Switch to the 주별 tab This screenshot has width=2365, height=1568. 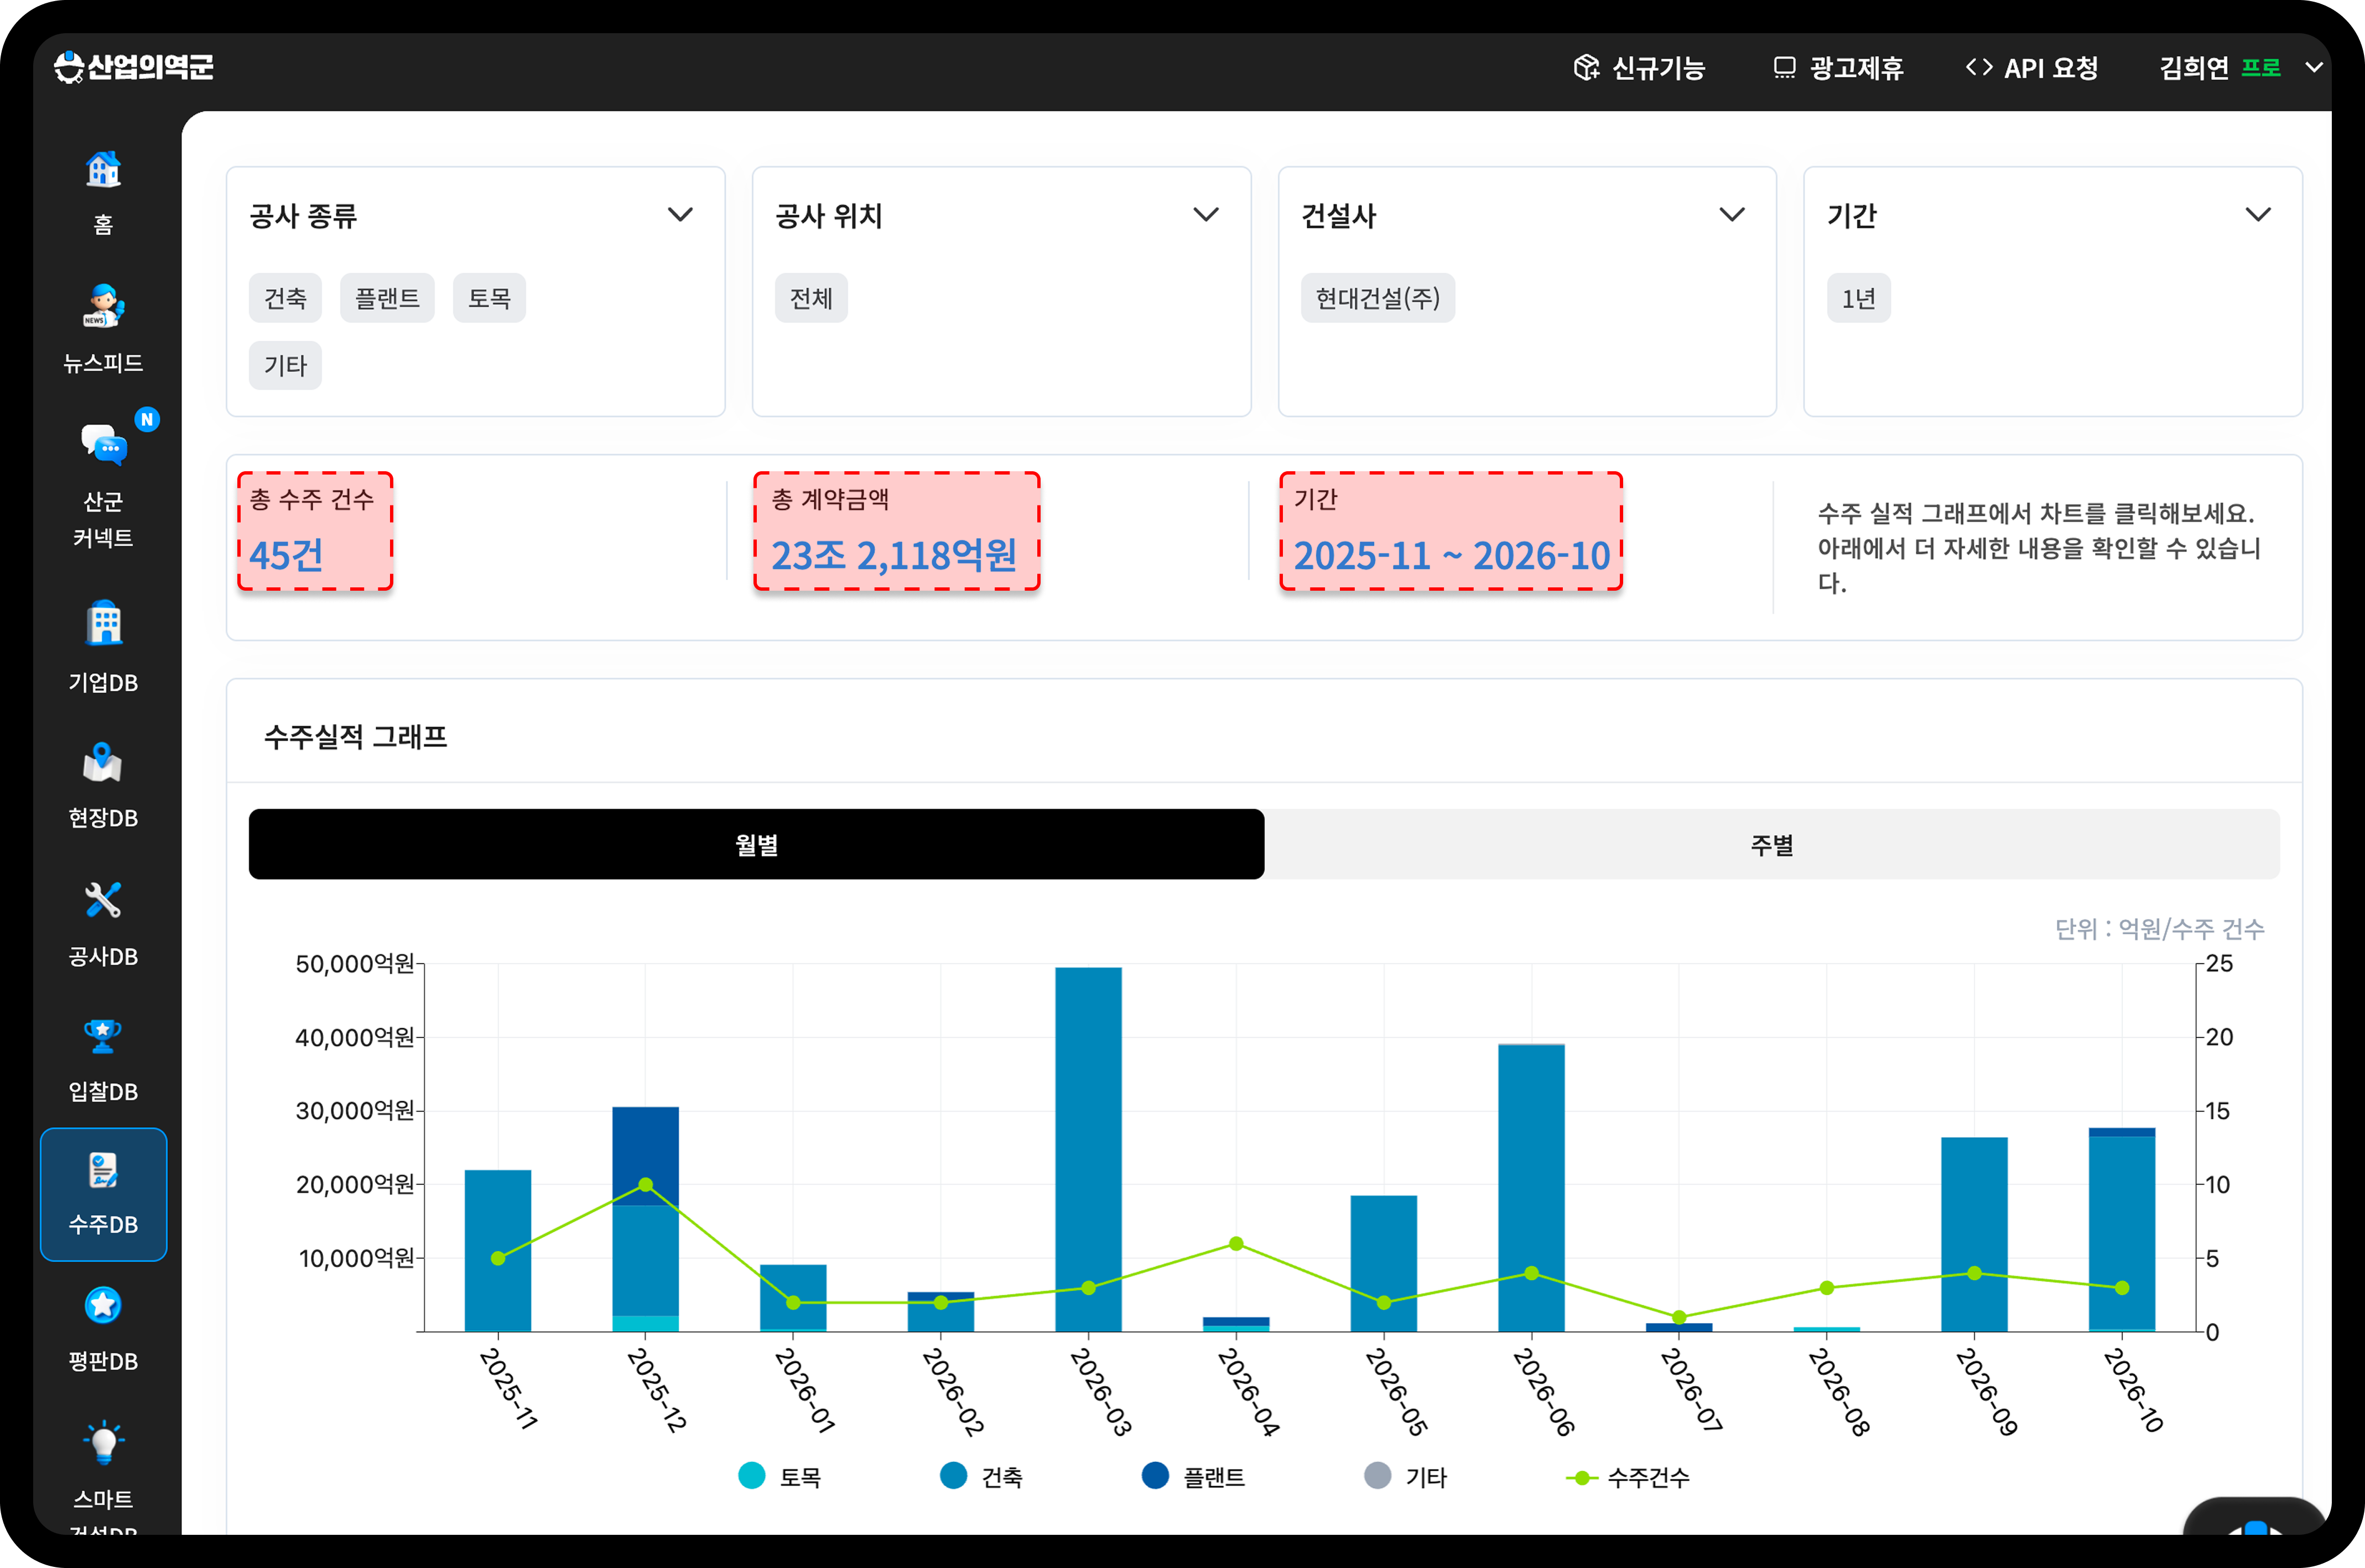click(x=1772, y=845)
